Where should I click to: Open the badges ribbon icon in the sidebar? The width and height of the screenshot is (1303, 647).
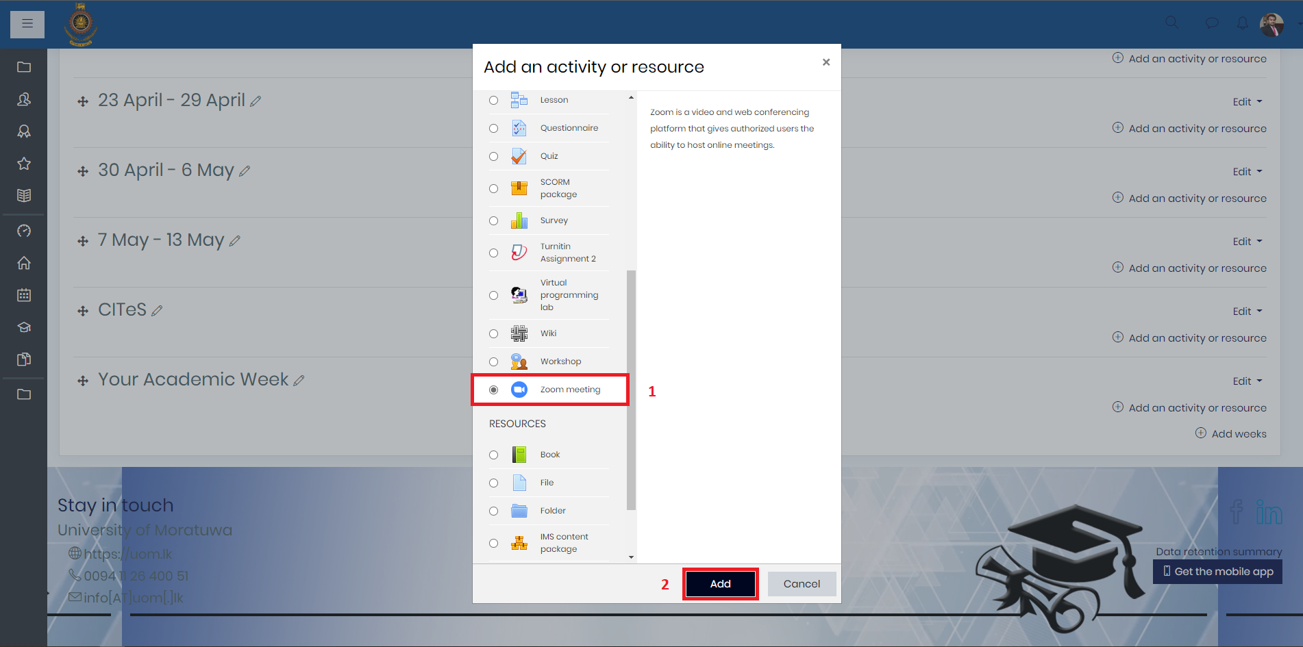point(24,131)
